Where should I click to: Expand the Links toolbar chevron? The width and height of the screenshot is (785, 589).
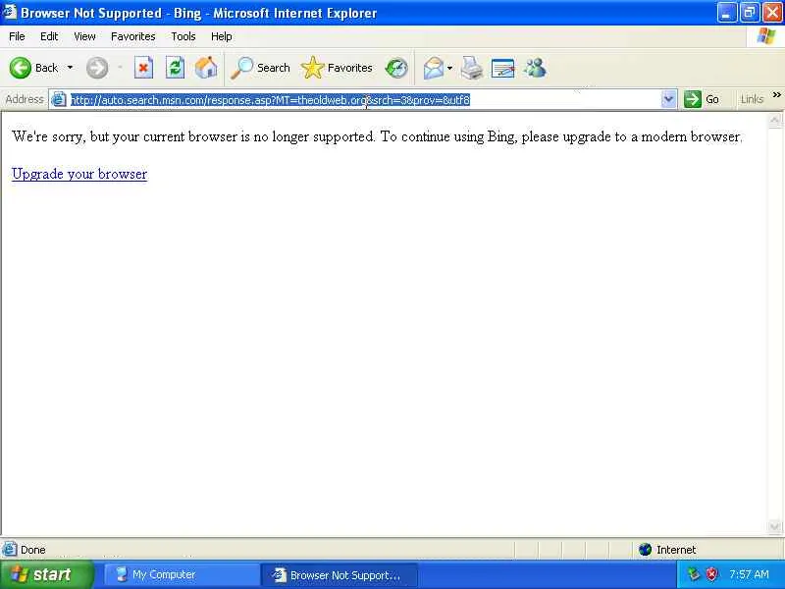[x=776, y=94]
